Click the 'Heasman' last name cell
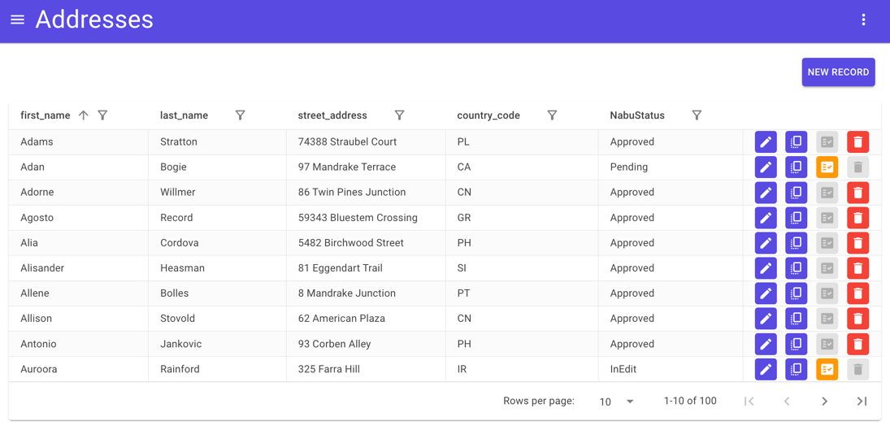Screen dimensions: 890x430 [217, 268]
